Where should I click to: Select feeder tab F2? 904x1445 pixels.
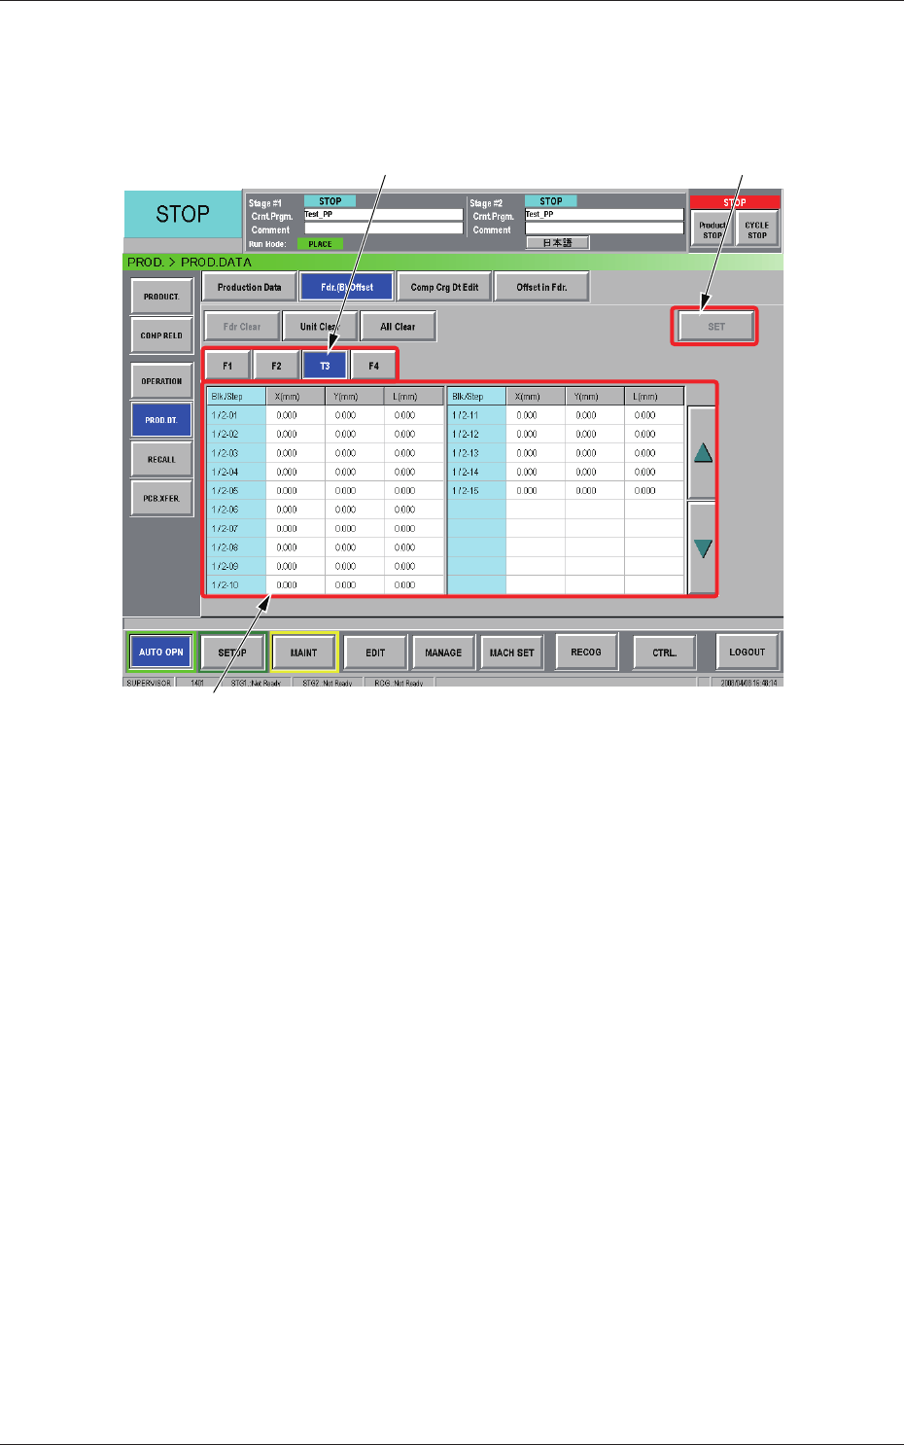click(276, 366)
